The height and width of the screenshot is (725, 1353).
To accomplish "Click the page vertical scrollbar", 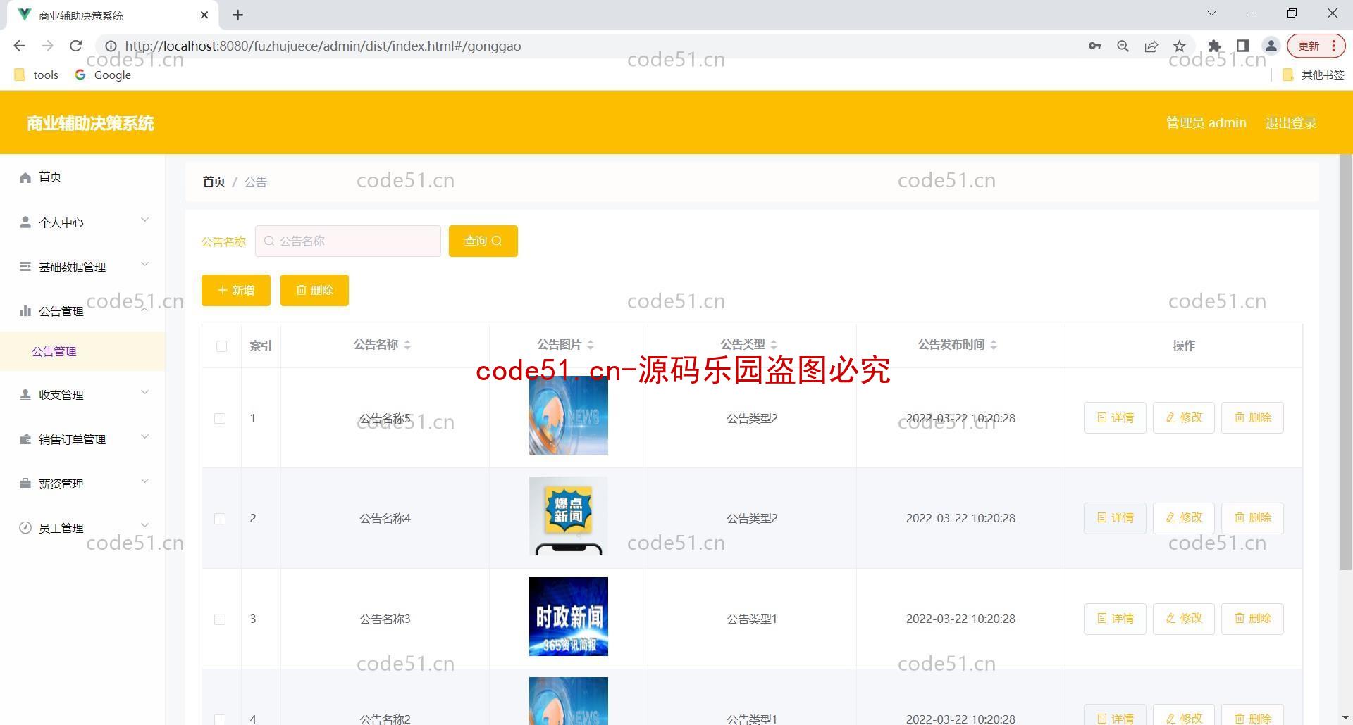I will click(1346, 362).
